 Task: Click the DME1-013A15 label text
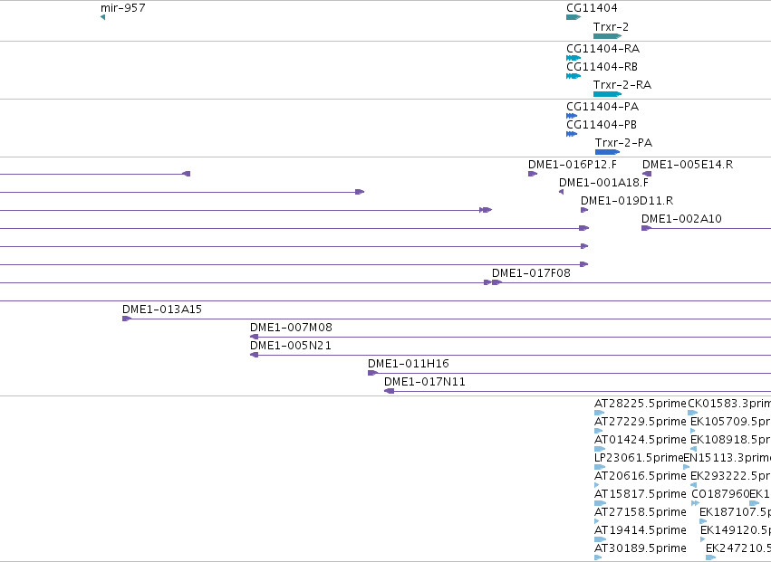point(162,310)
